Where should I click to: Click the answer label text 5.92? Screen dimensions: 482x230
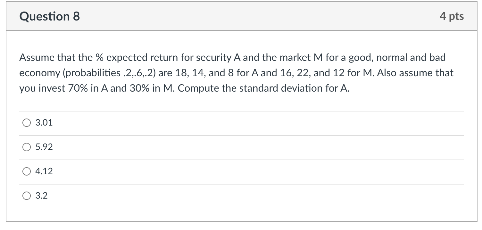44,147
